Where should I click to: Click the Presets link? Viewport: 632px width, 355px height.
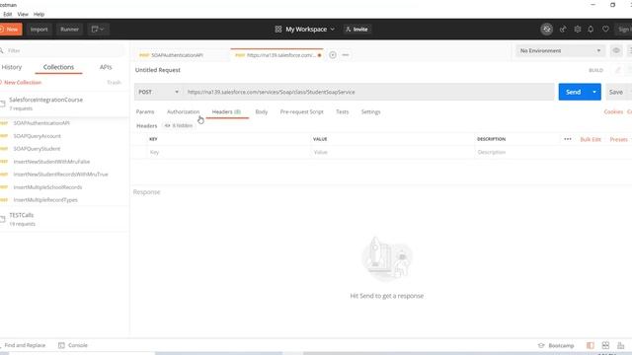[x=619, y=139]
